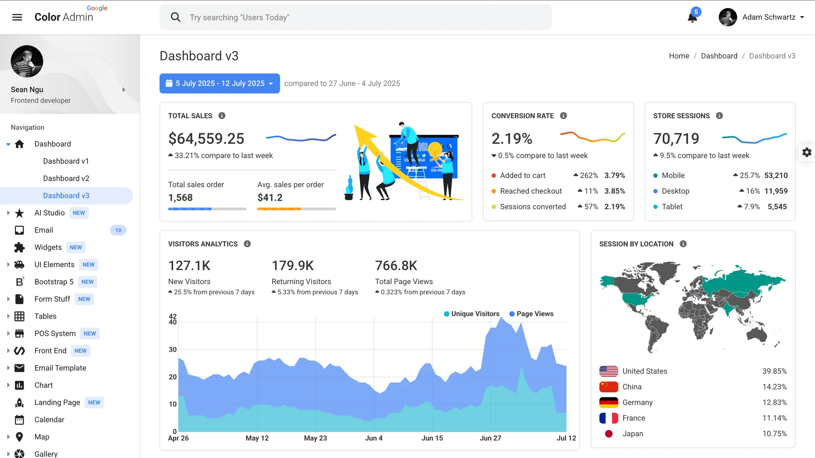Go to Dashboard breadcrumb link
Screen dimensions: 815x458
pos(719,56)
